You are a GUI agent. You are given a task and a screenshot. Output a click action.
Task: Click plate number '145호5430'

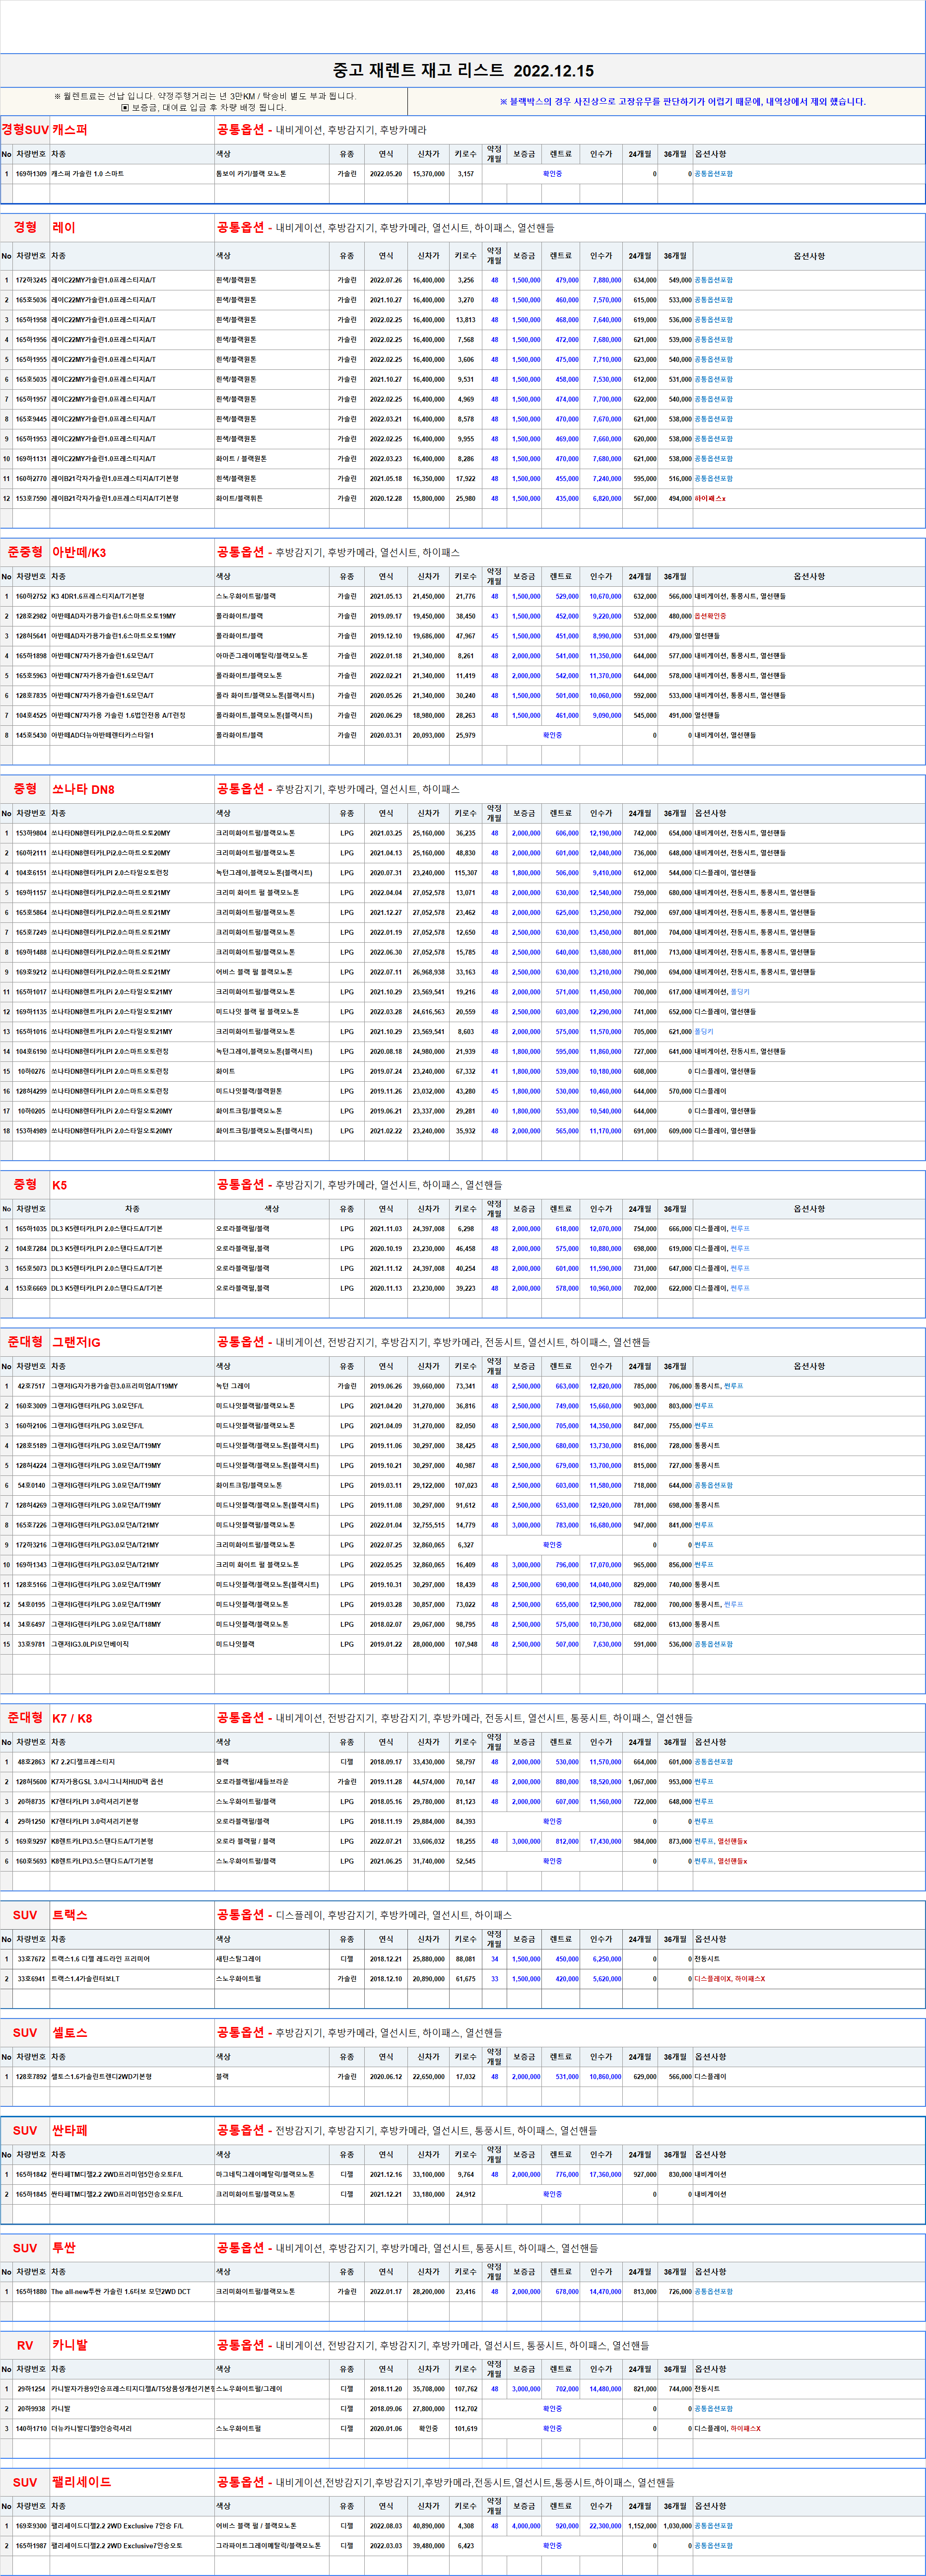click(31, 735)
